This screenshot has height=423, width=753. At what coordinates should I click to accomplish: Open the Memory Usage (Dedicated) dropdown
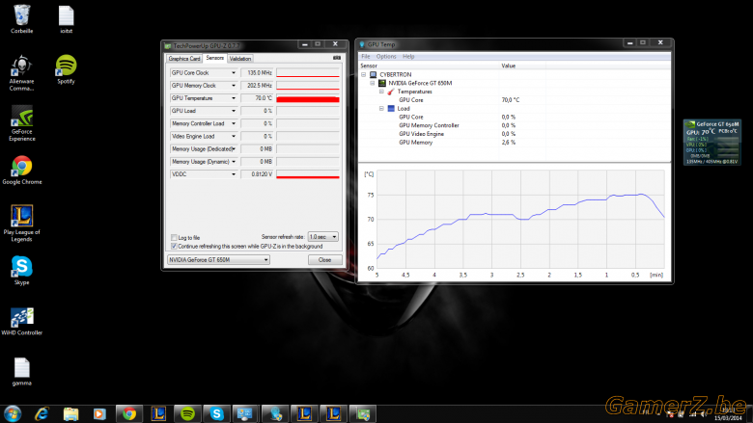(234, 149)
